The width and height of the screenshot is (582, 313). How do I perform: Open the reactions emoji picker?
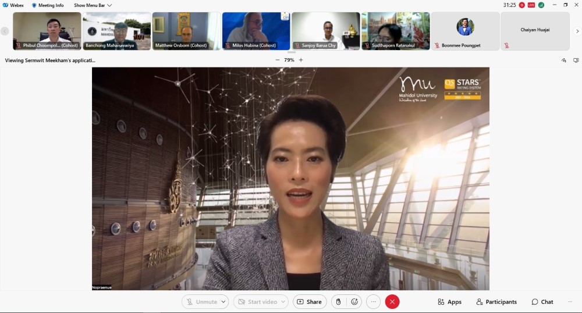click(354, 302)
